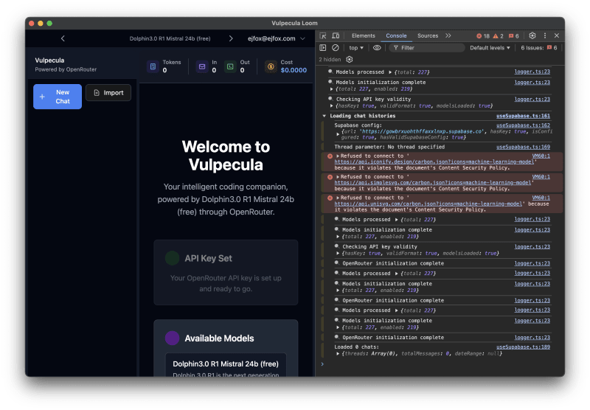
Task: Click the eye icon to create live expression
Action: click(377, 48)
